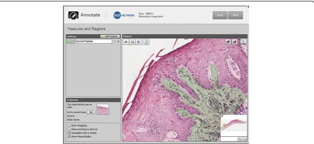Enable Allow dragging checkbox
314x144 pixels.
[69, 126]
